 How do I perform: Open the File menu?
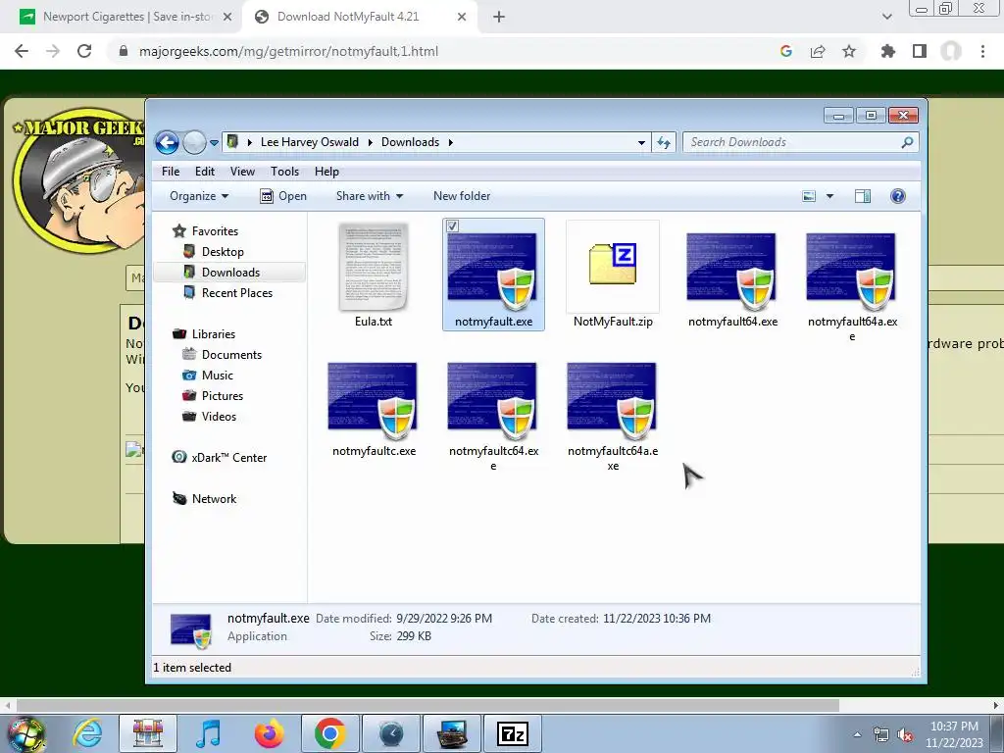pyautogui.click(x=171, y=172)
